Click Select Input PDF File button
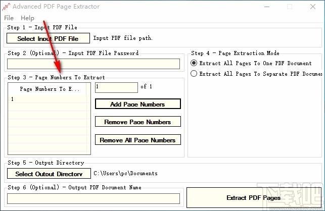This screenshot has height=211, width=325. pyautogui.click(x=48, y=38)
